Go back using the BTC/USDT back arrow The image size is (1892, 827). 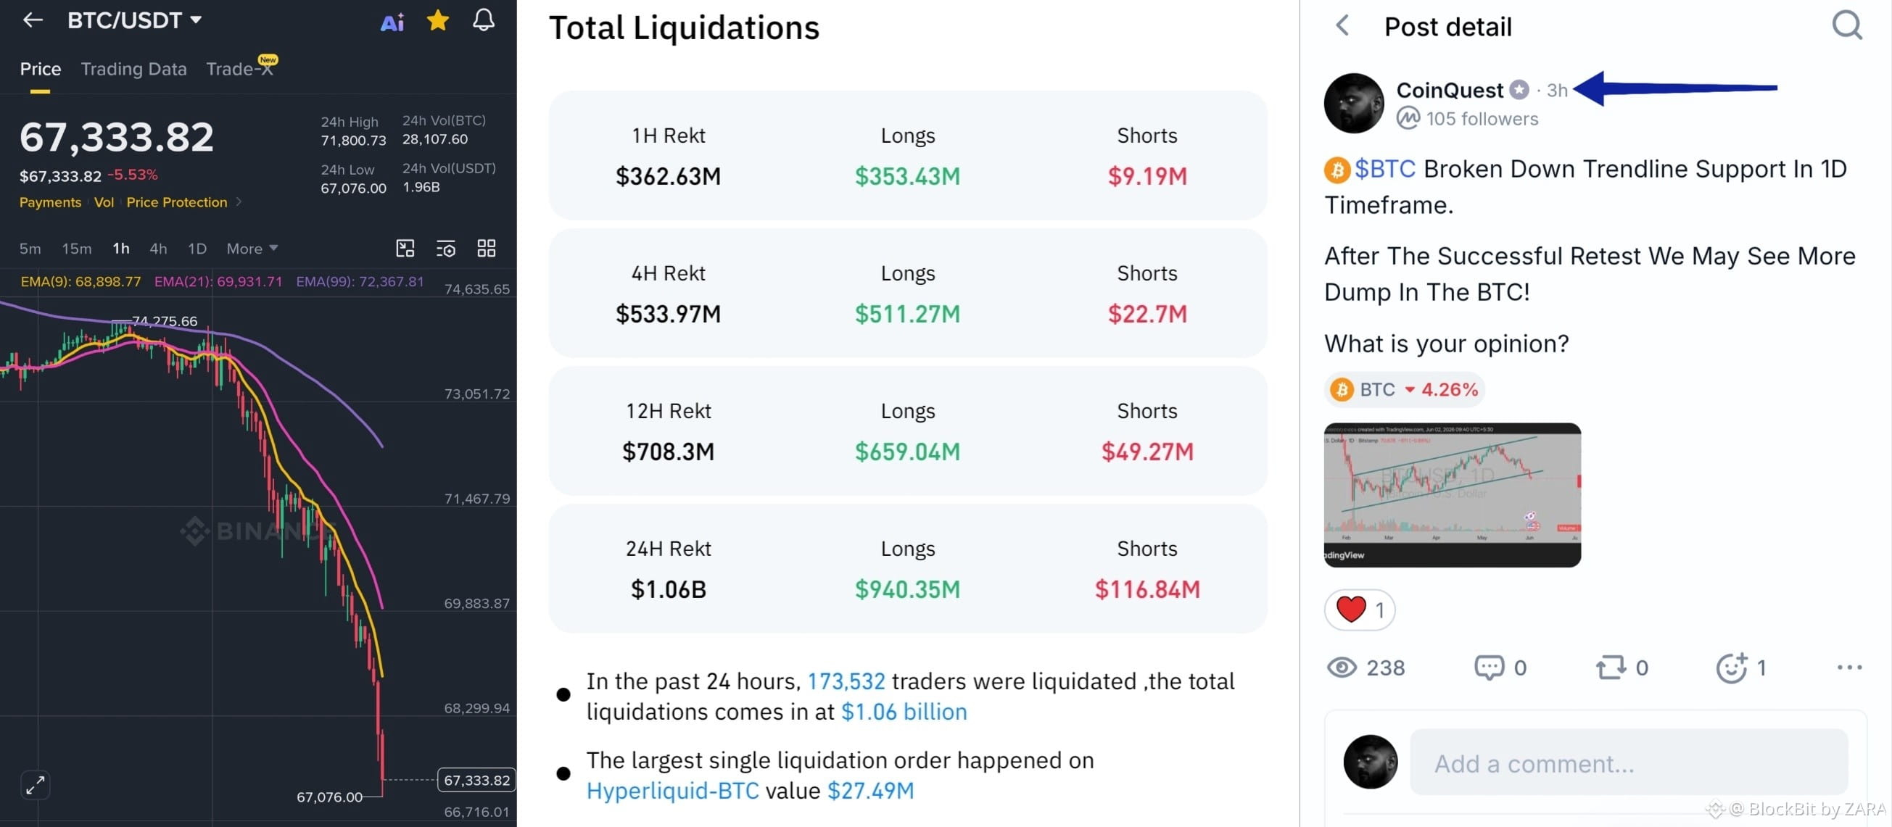33,20
